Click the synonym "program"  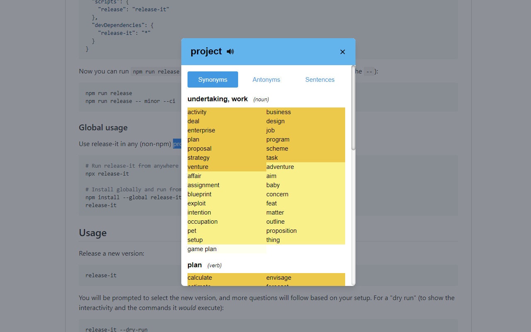278,139
